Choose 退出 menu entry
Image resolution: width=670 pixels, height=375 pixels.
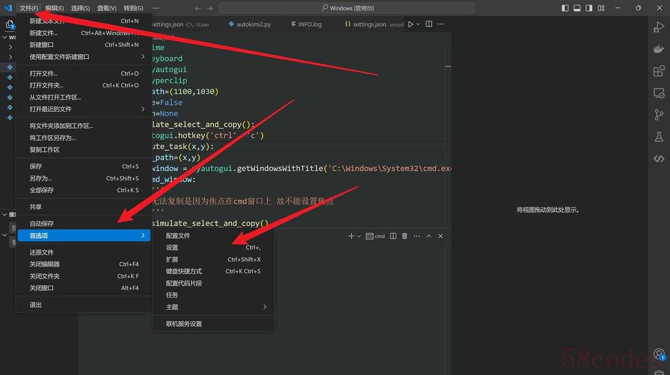(x=84, y=305)
